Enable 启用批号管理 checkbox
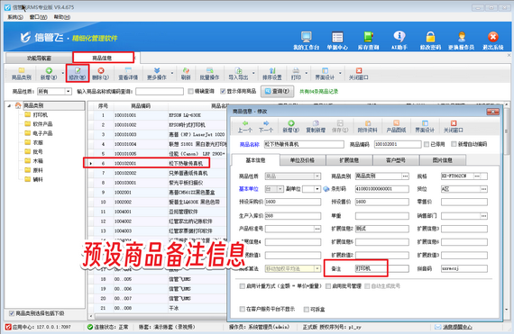 point(328,286)
